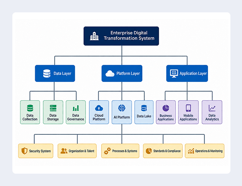Click the AI Platform label text
Viewport: 242px width, 186px height.
click(x=122, y=117)
